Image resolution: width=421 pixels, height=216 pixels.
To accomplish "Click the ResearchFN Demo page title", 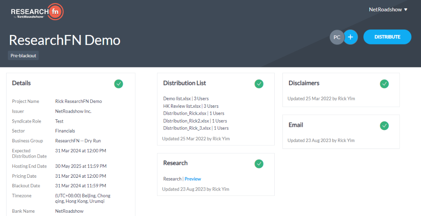I will [65, 40].
